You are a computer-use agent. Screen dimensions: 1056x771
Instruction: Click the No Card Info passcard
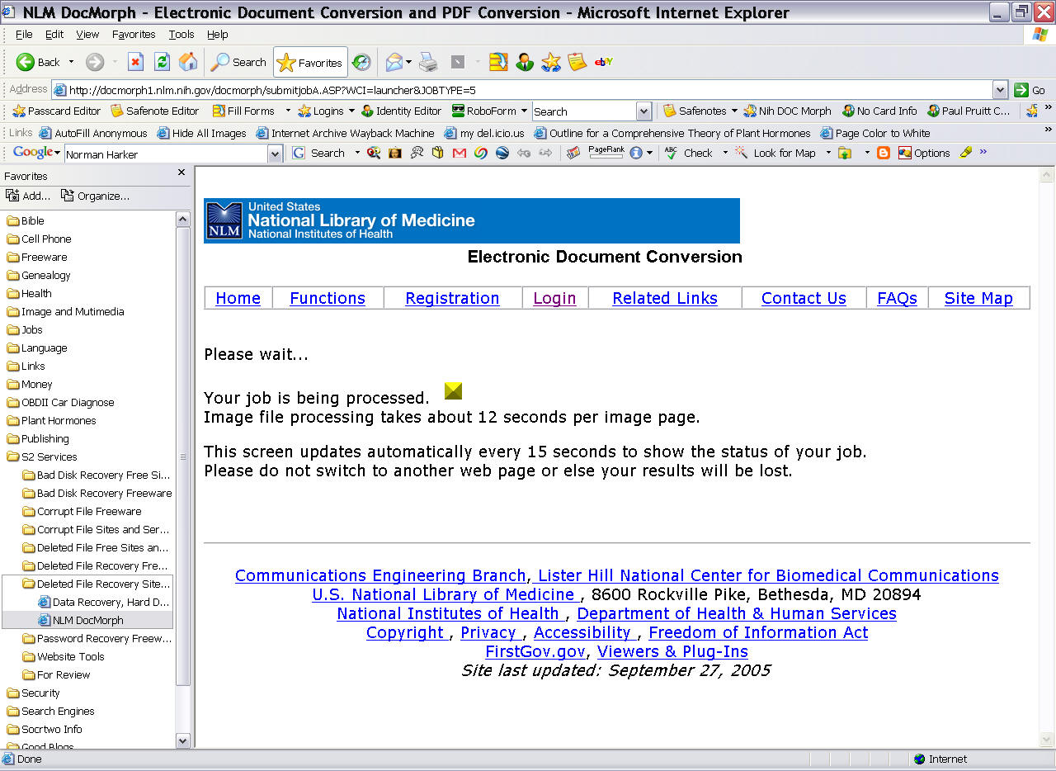pyautogui.click(x=879, y=111)
